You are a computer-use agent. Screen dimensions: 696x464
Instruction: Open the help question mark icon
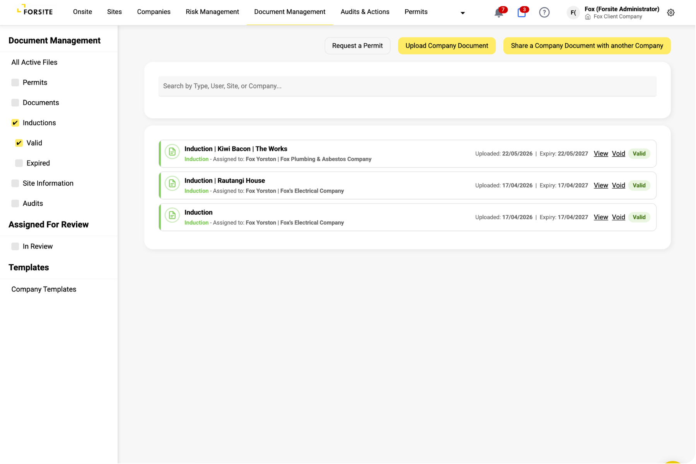(x=544, y=13)
